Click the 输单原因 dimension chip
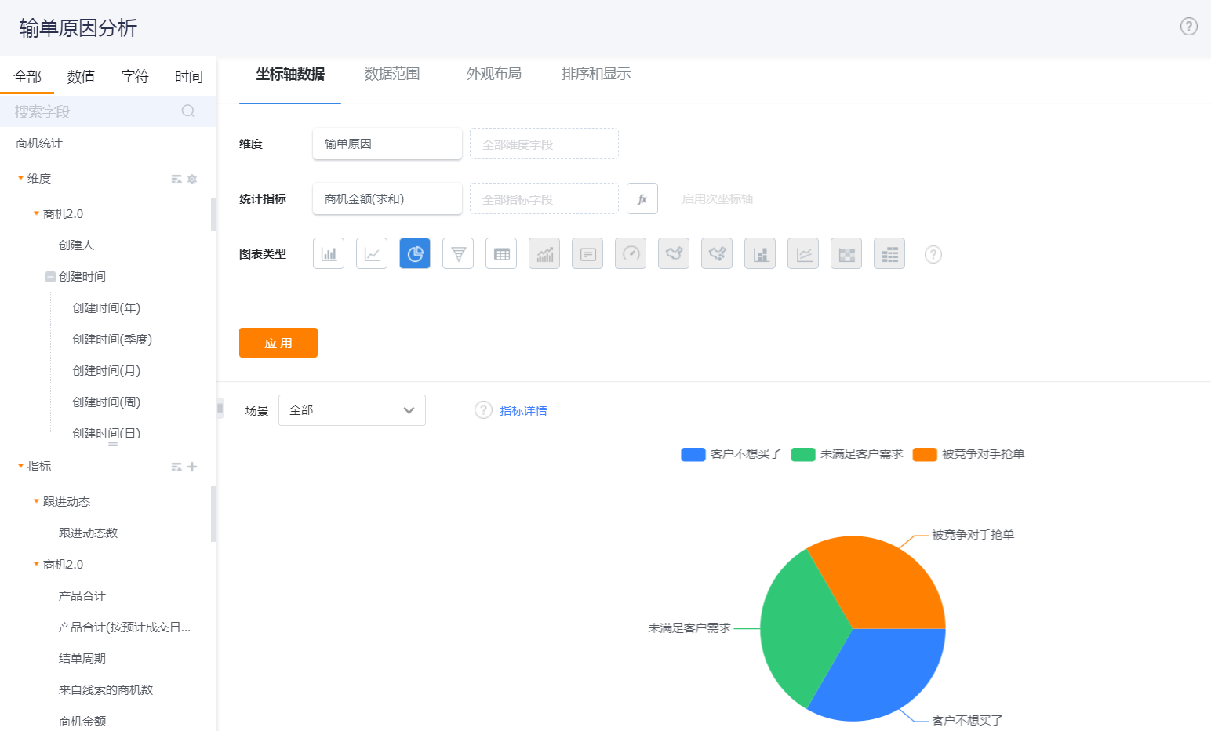This screenshot has height=731, width=1211. click(387, 144)
